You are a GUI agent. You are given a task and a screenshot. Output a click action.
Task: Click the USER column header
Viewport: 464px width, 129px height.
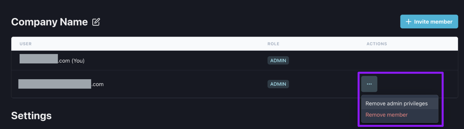[x=26, y=44]
